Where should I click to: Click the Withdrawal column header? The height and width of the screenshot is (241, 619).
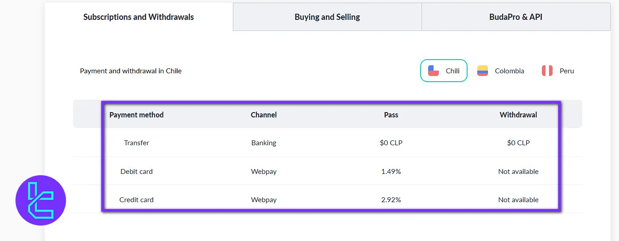coord(518,115)
